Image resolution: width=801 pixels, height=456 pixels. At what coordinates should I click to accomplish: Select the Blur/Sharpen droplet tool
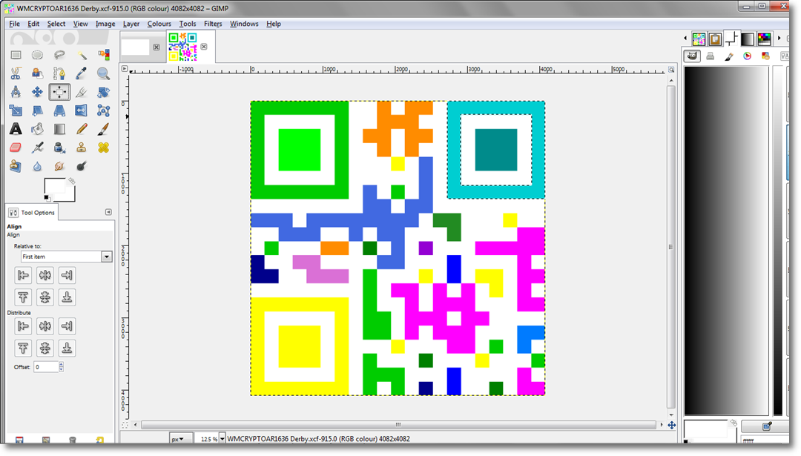click(x=37, y=166)
